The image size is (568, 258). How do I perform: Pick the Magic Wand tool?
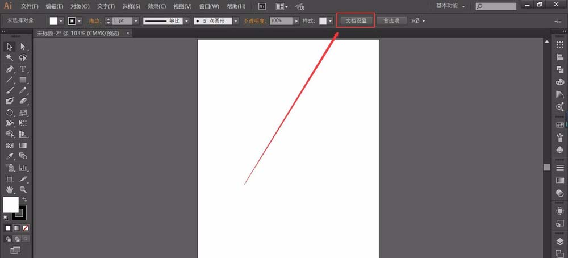(x=10, y=57)
